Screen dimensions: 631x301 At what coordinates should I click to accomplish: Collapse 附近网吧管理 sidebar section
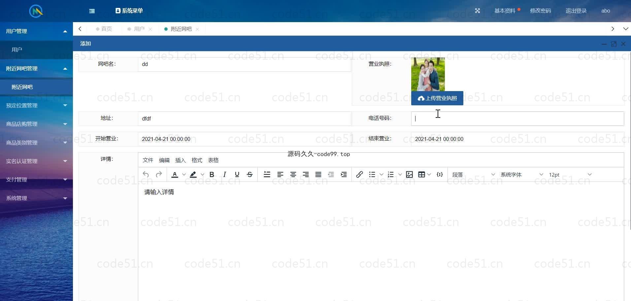pos(36,68)
